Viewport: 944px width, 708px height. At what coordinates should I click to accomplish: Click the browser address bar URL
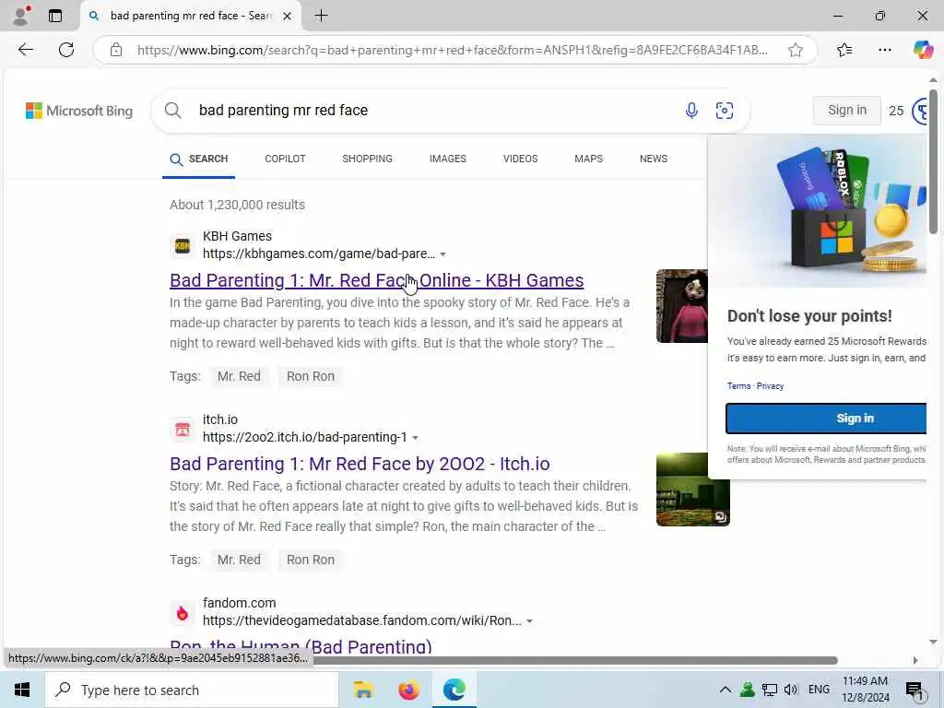coord(452,50)
